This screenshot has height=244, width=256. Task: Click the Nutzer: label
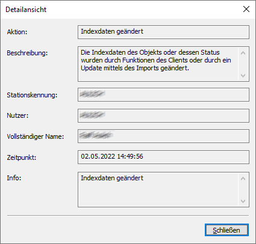[17, 115]
